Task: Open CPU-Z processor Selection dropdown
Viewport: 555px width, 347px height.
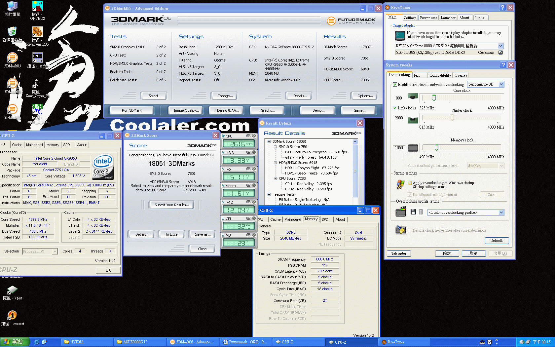Action: (55, 251)
